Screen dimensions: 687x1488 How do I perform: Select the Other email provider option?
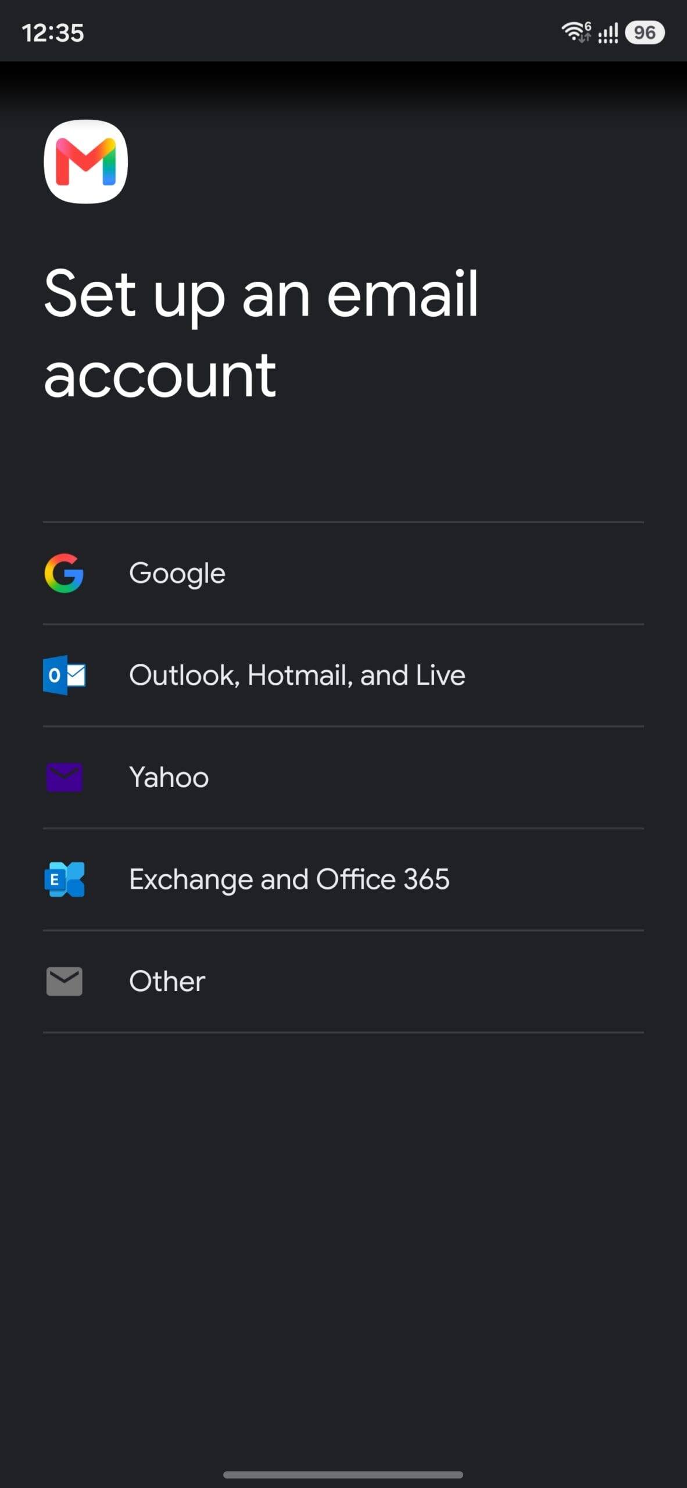point(343,982)
